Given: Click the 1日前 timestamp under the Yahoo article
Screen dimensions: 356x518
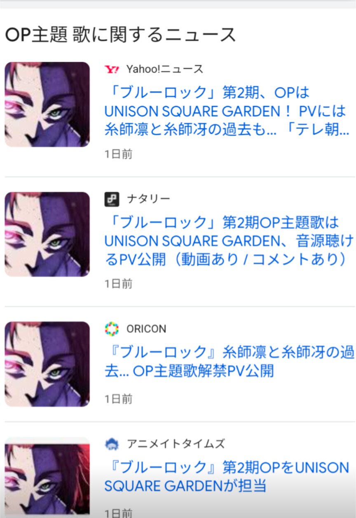Looking at the screenshot, I should [118, 154].
